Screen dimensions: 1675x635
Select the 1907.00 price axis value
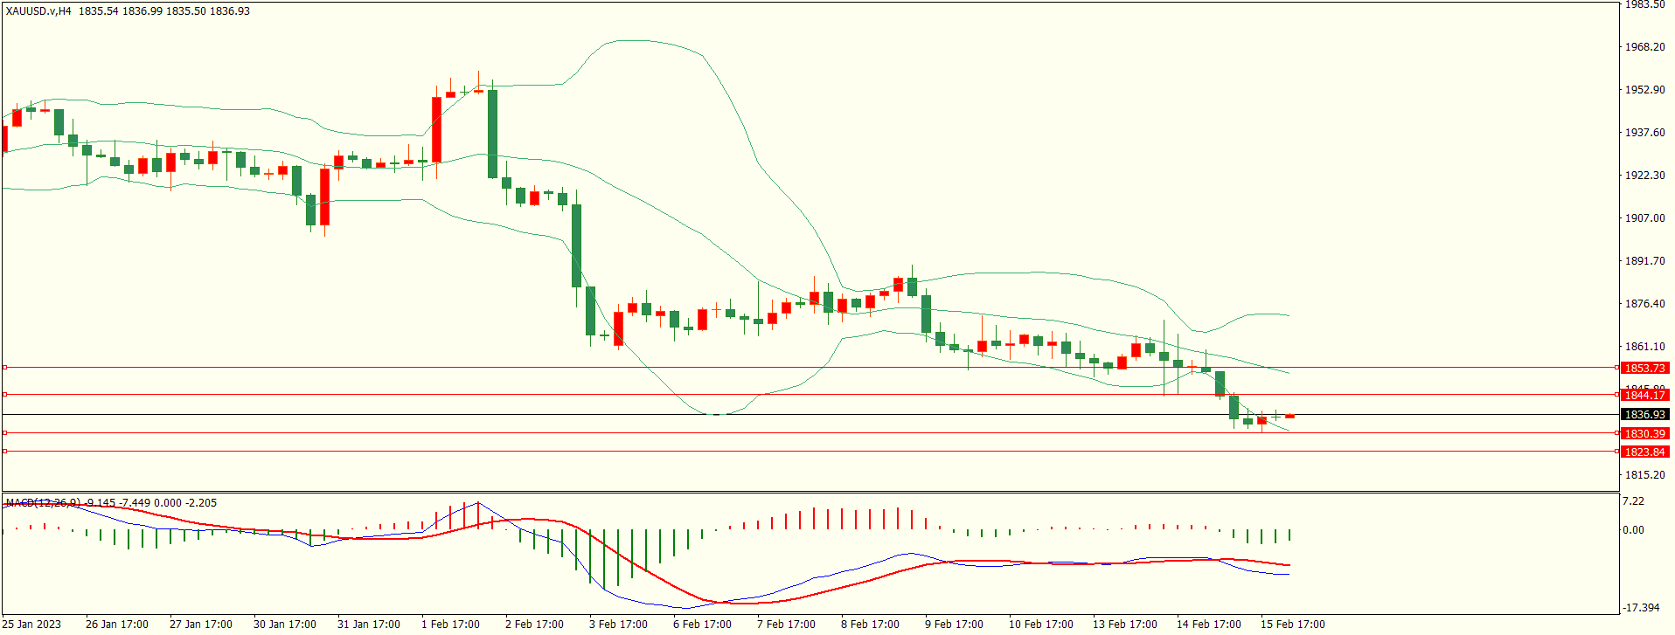1644,218
